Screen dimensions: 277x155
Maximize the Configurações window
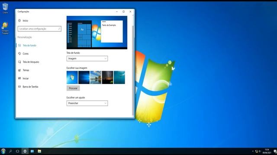123,12
